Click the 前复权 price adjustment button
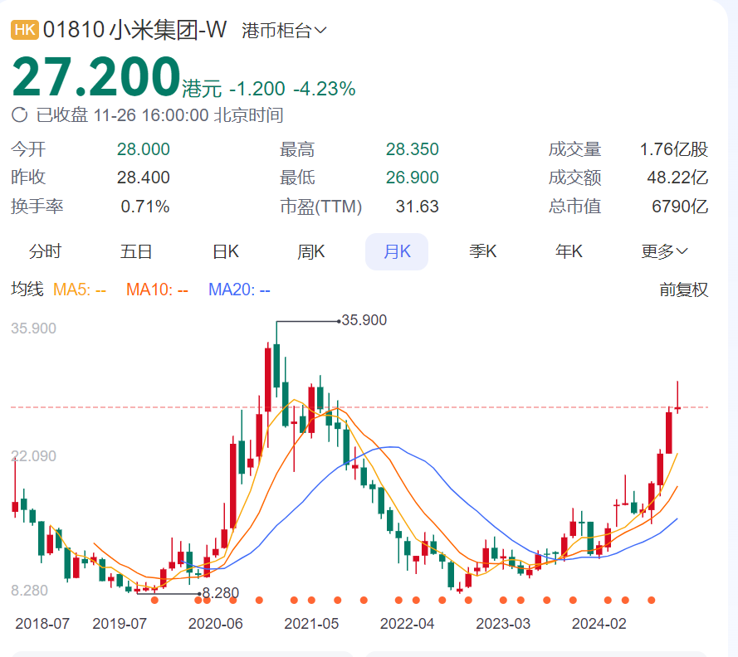The image size is (738, 657). pyautogui.click(x=683, y=290)
